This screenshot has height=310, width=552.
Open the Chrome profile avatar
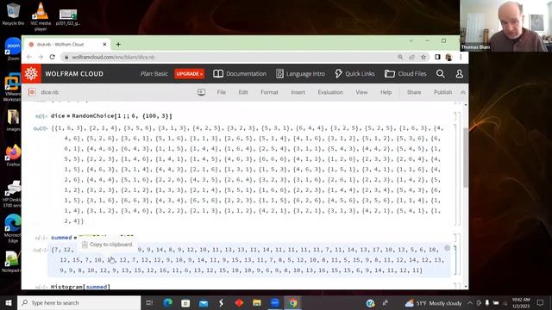tap(448, 57)
